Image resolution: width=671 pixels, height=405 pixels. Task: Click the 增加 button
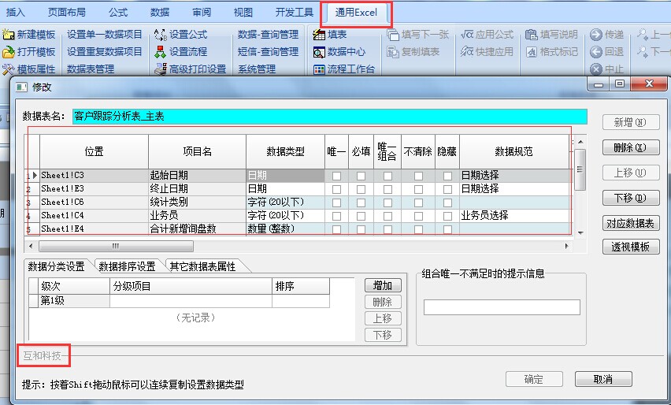click(x=383, y=285)
